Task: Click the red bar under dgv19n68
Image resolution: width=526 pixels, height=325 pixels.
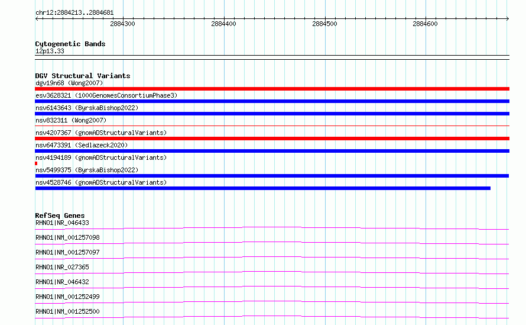Action: [272, 89]
